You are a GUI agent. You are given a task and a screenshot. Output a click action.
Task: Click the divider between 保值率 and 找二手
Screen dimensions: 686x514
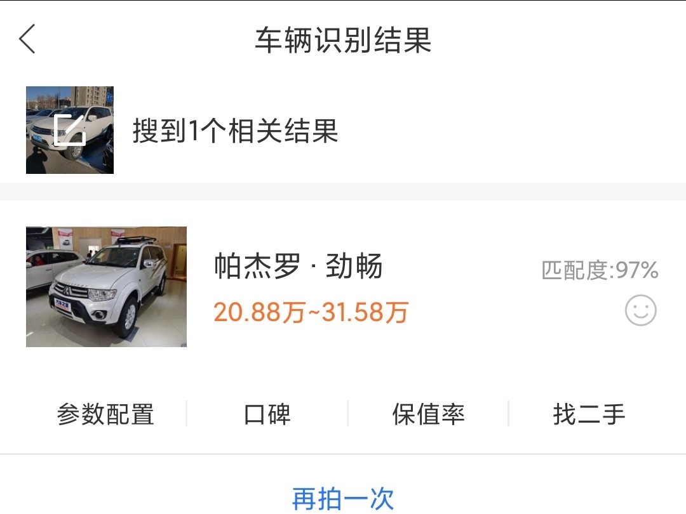[x=509, y=414]
